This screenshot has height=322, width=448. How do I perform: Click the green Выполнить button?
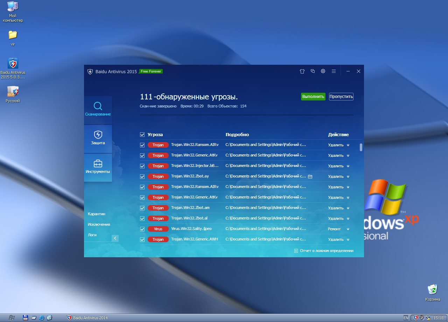tap(313, 97)
